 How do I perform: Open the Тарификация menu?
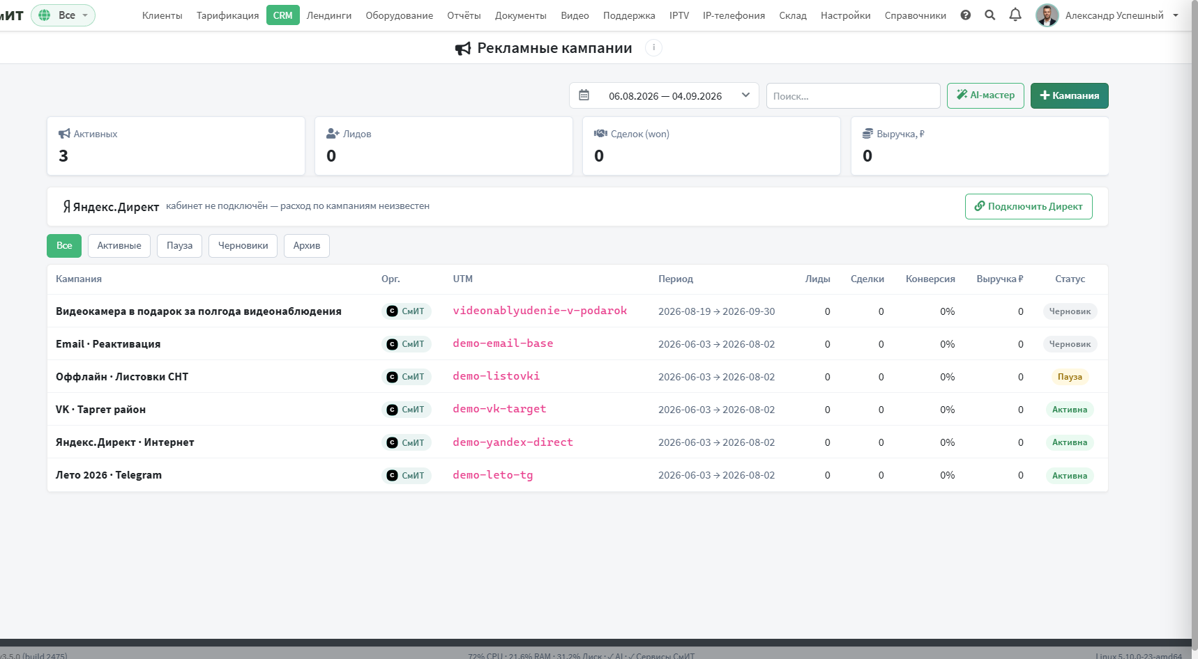click(x=227, y=15)
